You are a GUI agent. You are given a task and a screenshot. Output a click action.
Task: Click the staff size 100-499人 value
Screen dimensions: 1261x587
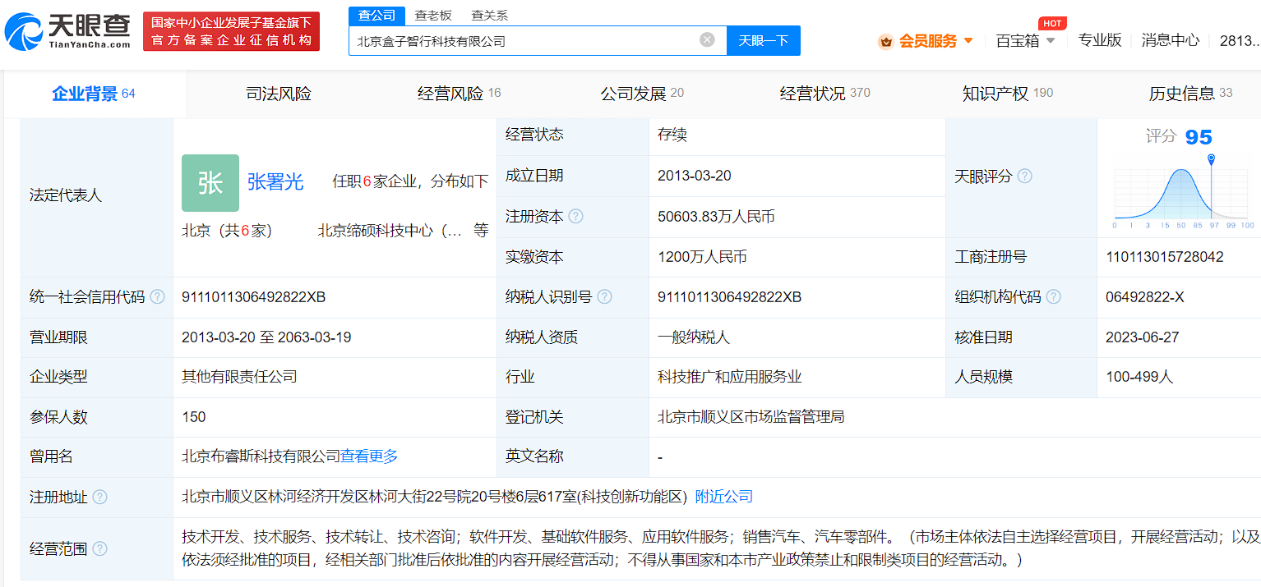point(1139,377)
